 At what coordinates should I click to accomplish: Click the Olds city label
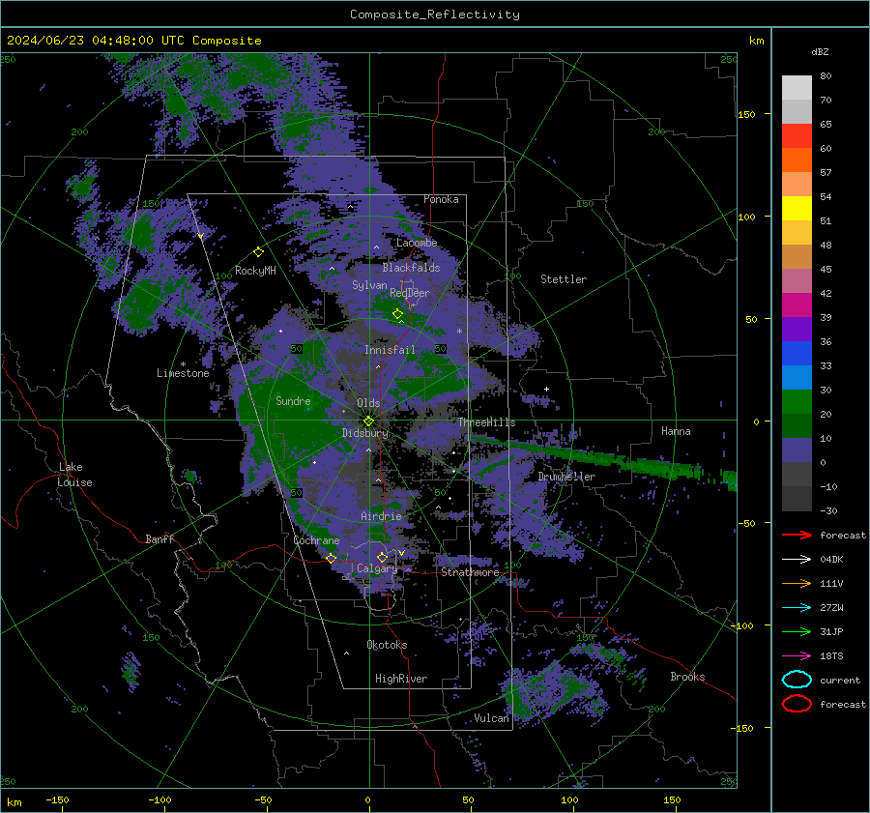tap(368, 403)
